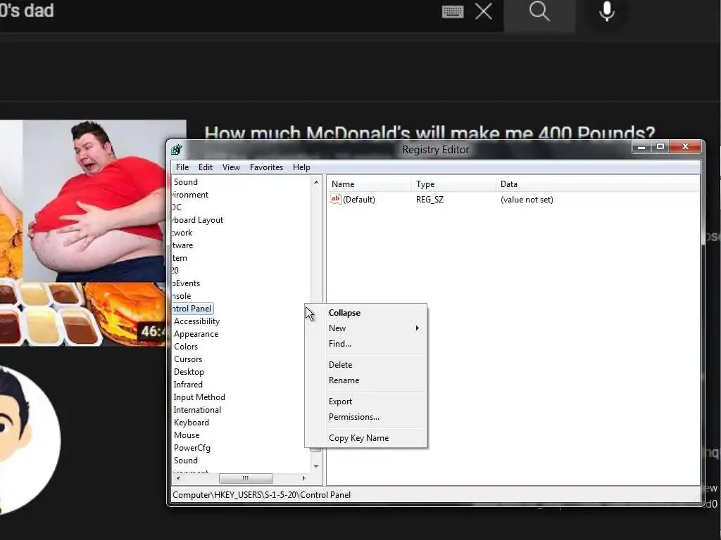This screenshot has width=721, height=540.
Task: Open the Help menu
Action: [301, 167]
